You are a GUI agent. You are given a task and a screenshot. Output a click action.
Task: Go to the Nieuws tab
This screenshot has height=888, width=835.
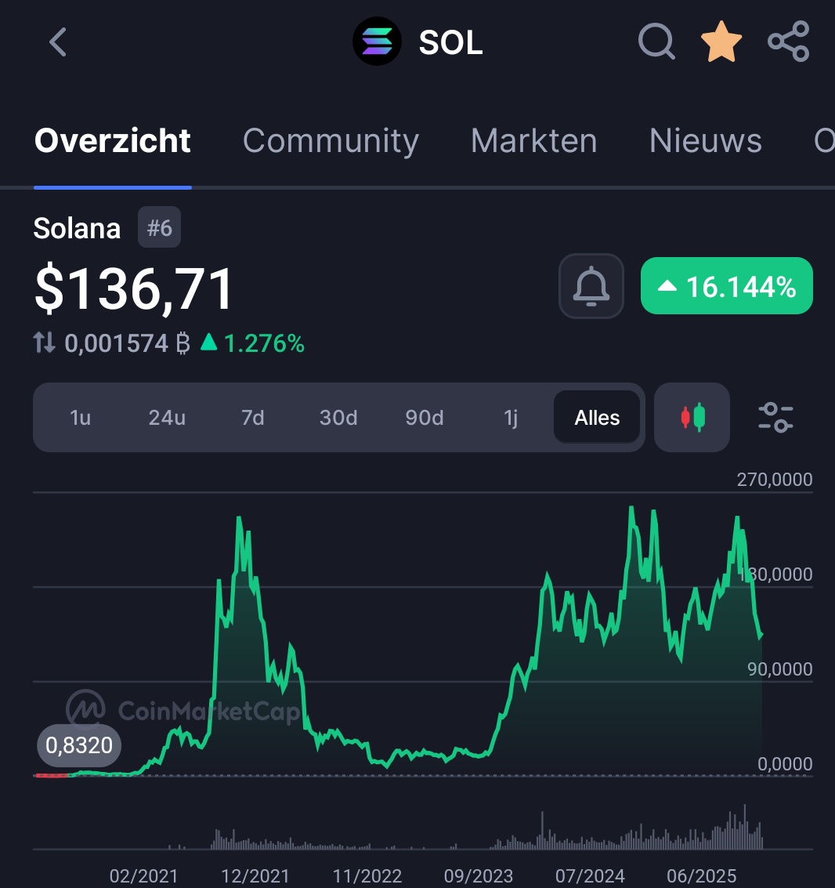[705, 140]
